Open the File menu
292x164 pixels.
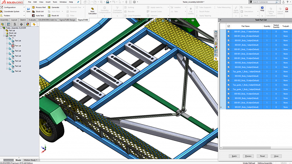(30, 2)
